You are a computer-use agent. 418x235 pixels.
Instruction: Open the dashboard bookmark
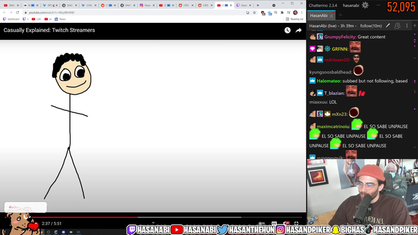[x=11, y=19]
